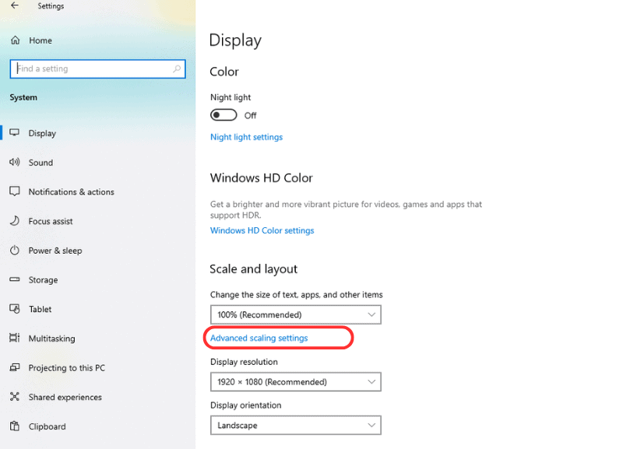Go to Projecting to this PC

click(x=66, y=368)
